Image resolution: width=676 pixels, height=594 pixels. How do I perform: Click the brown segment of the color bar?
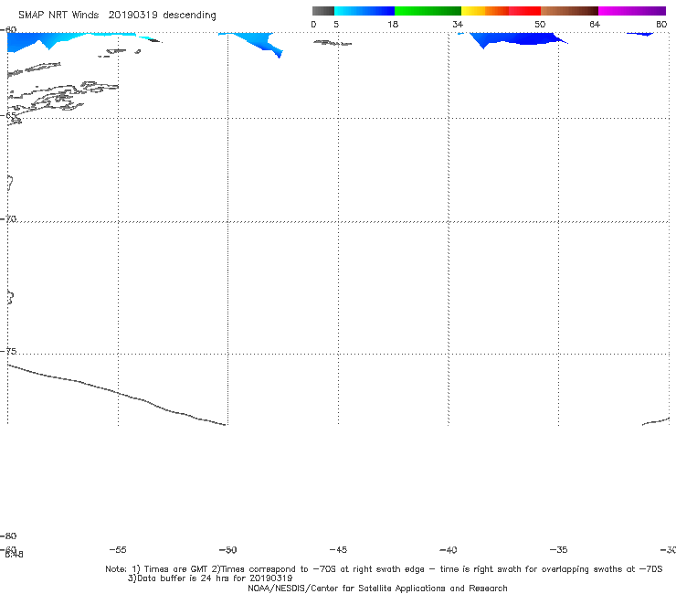(569, 11)
